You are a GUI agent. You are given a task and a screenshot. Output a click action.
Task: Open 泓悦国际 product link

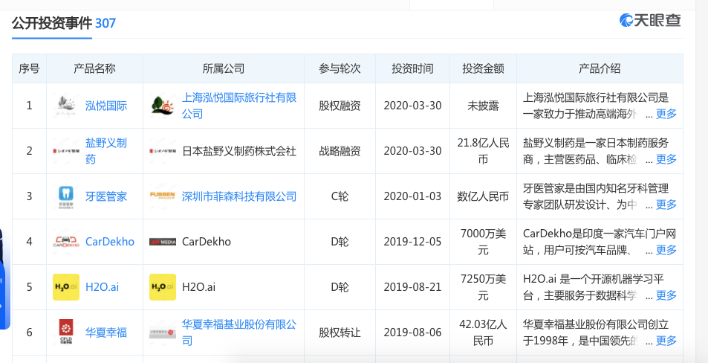click(106, 106)
